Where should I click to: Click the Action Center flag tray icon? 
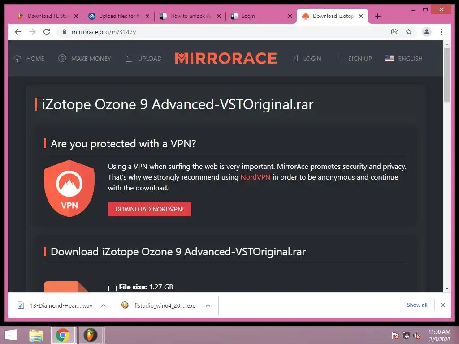coord(395,335)
